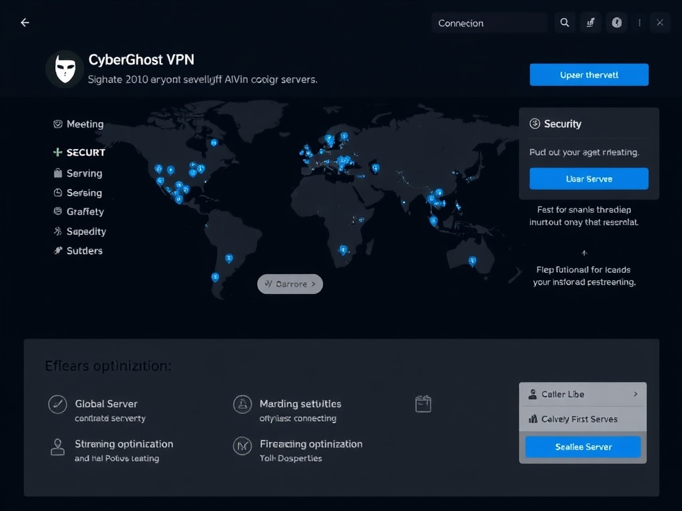
Task: Click the plus icon beside SECURT
Action: [x=57, y=152]
